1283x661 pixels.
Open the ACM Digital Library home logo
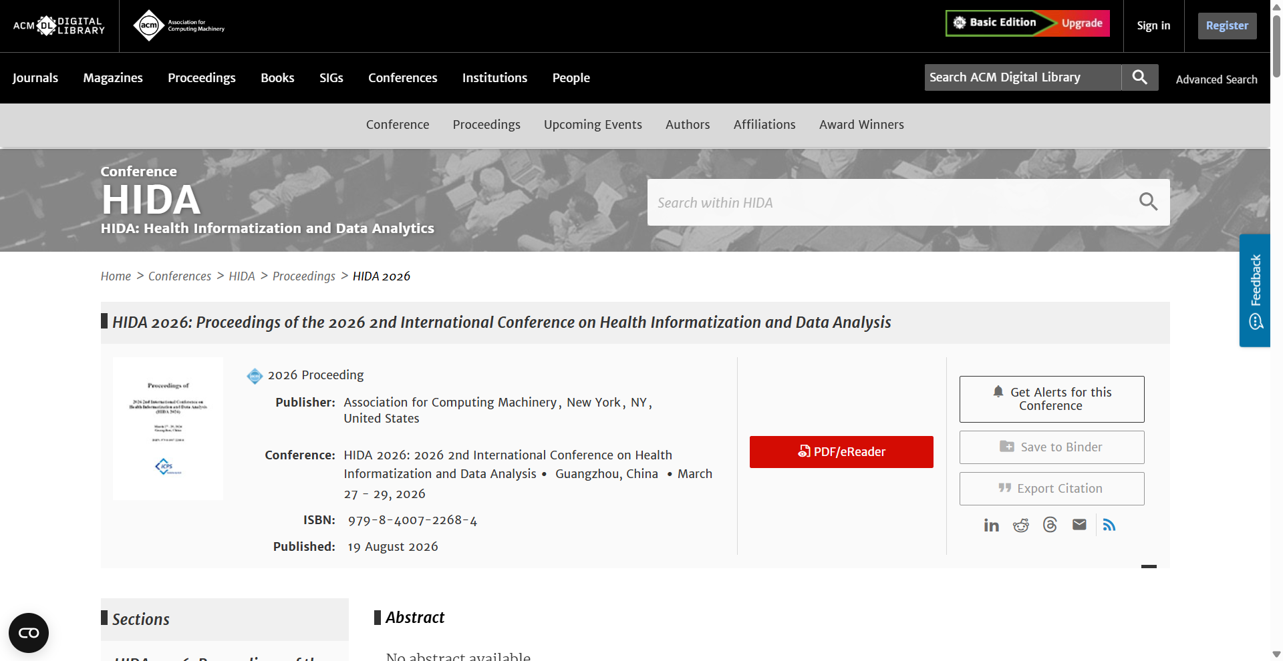tap(59, 26)
